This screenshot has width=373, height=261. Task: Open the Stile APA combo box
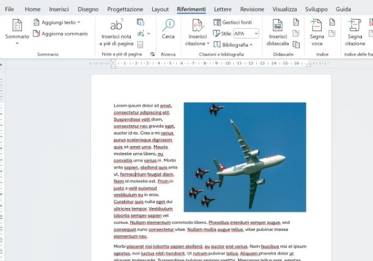tap(246, 34)
